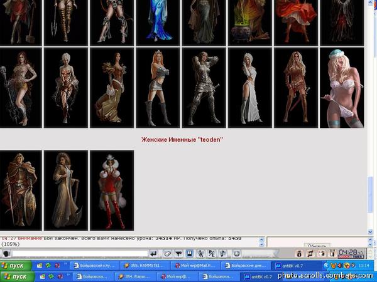Click the floppy disk save icon

click(x=190, y=253)
